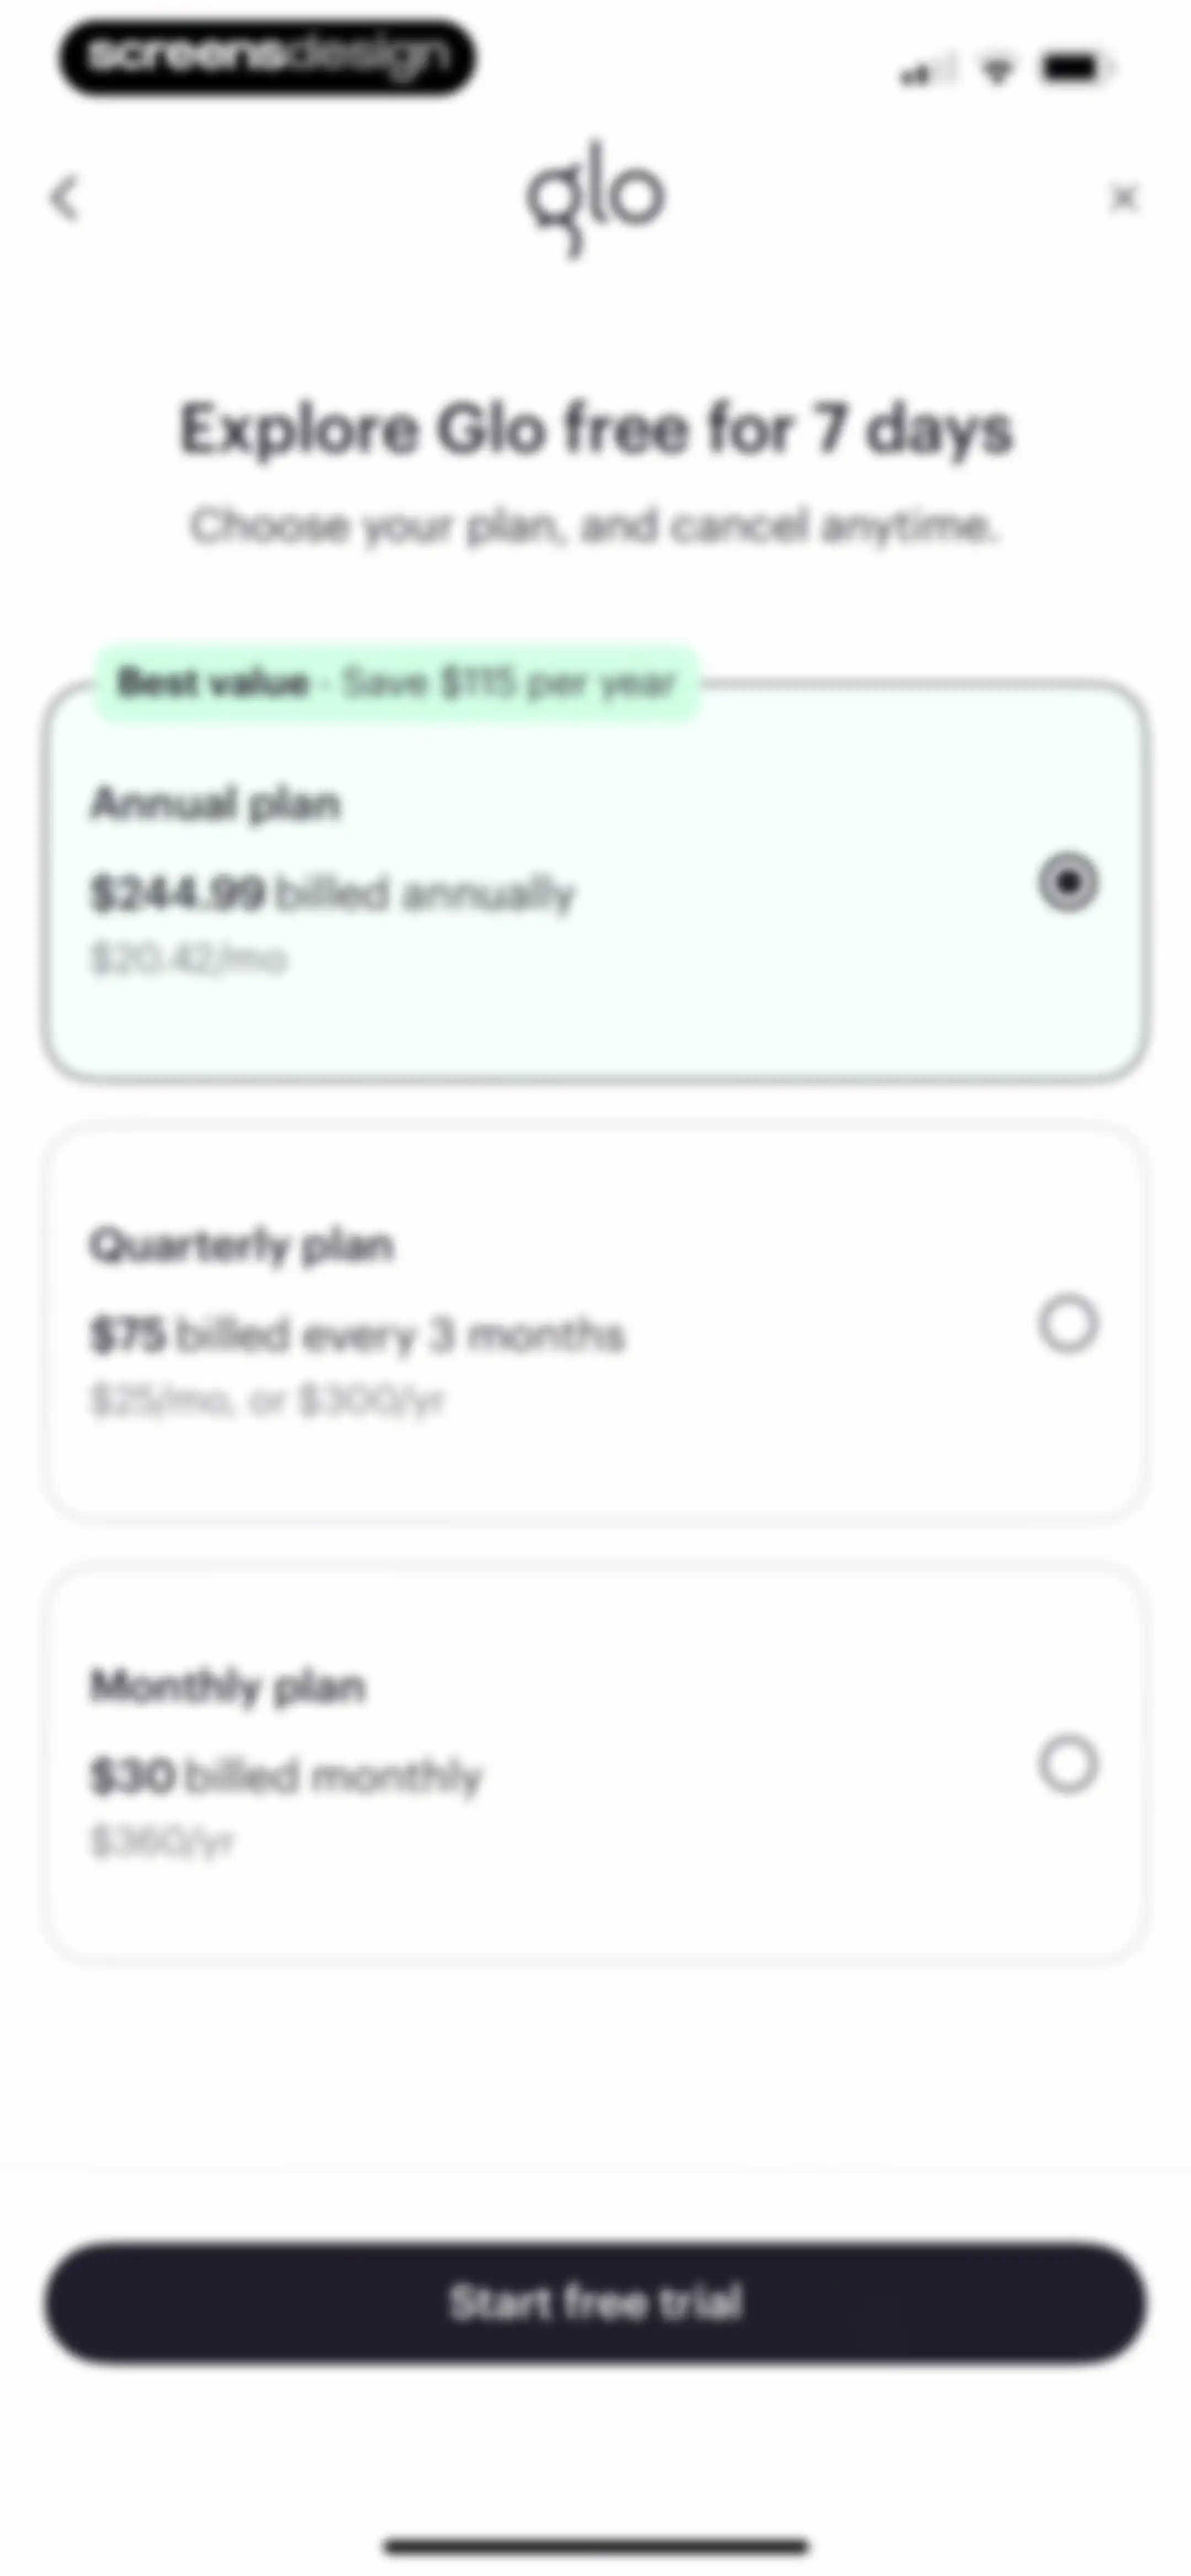The width and height of the screenshot is (1191, 2576).
Task: Select the Monthly plan radio button
Action: point(1068,1764)
